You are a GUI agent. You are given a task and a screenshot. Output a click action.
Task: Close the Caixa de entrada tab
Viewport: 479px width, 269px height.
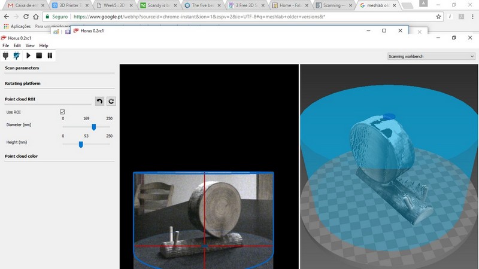43,5
